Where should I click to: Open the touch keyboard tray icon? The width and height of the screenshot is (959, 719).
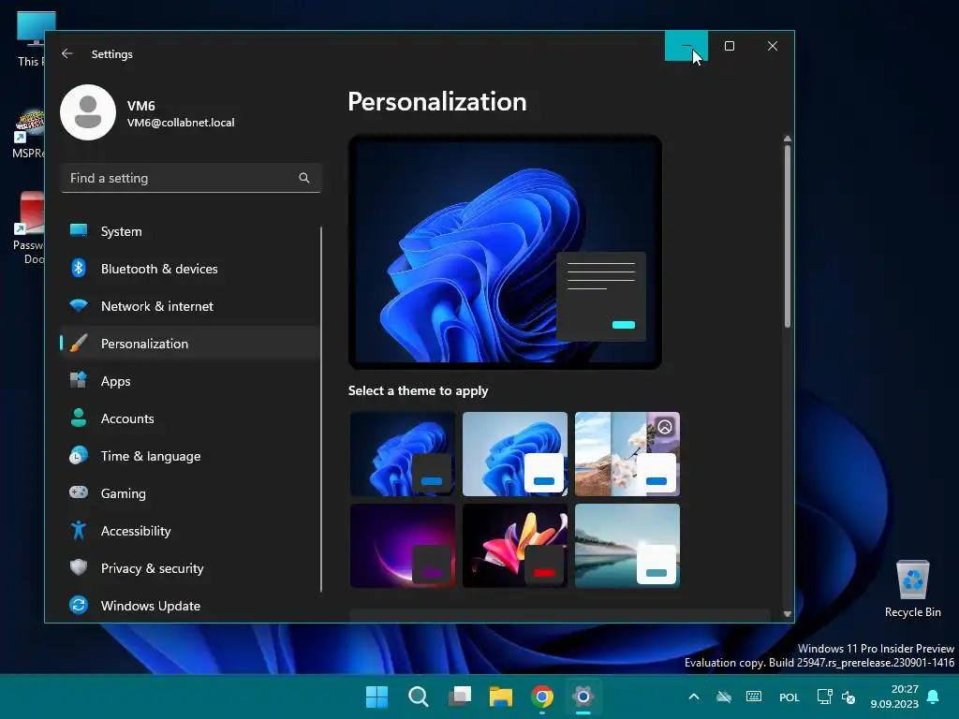(754, 697)
